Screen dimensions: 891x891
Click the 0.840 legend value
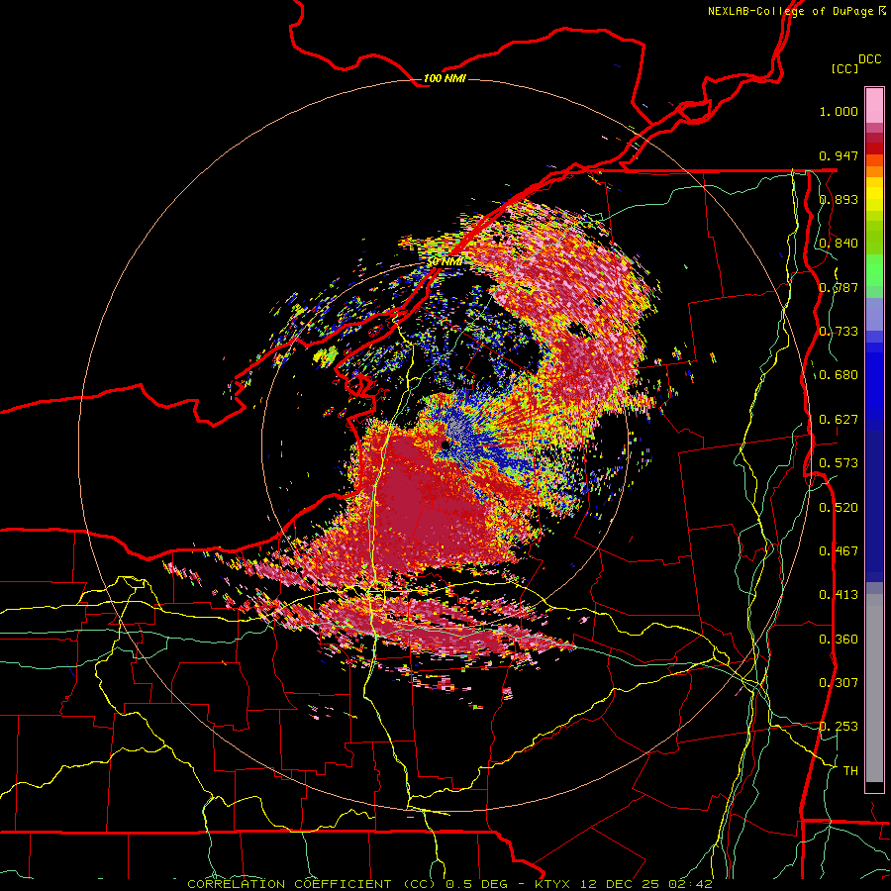pyautogui.click(x=839, y=244)
